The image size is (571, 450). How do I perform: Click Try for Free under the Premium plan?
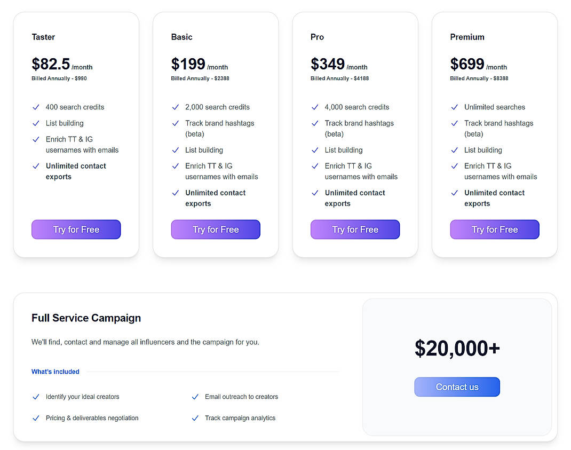pos(494,229)
